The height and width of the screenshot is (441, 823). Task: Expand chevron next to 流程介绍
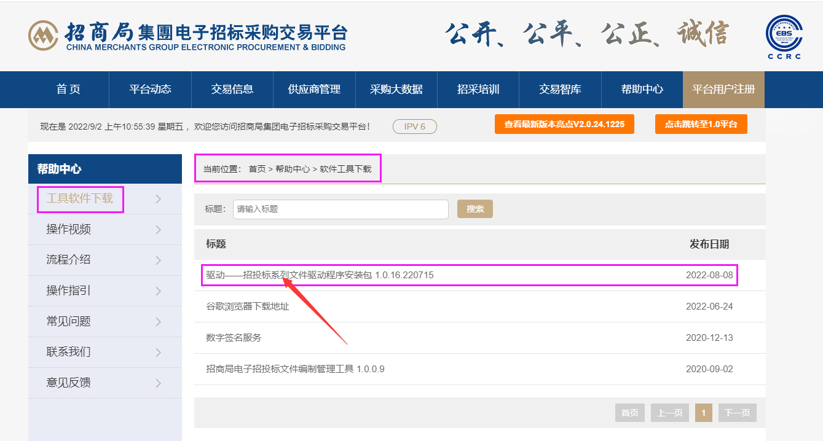pyautogui.click(x=158, y=260)
